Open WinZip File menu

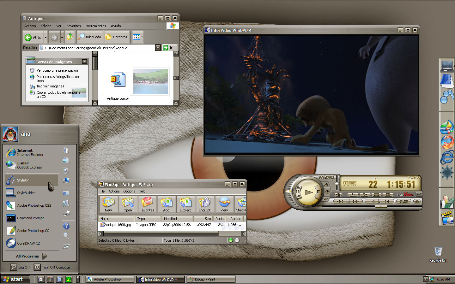pos(102,191)
